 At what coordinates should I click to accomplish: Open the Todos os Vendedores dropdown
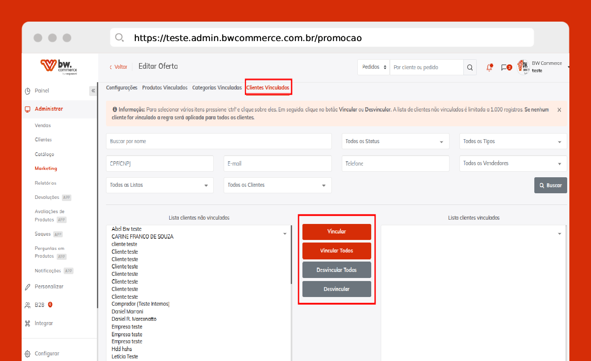(x=513, y=163)
